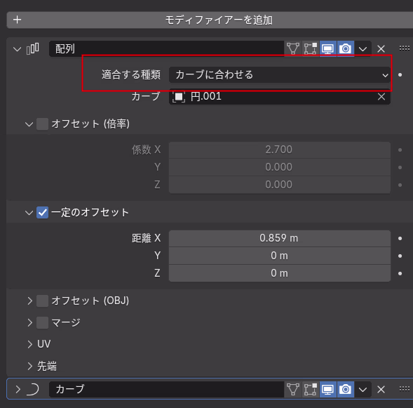Image resolution: width=413 pixels, height=408 pixels.
Task: Click the Add Modifier (モディファイアーを追加) button
Action: [210, 20]
